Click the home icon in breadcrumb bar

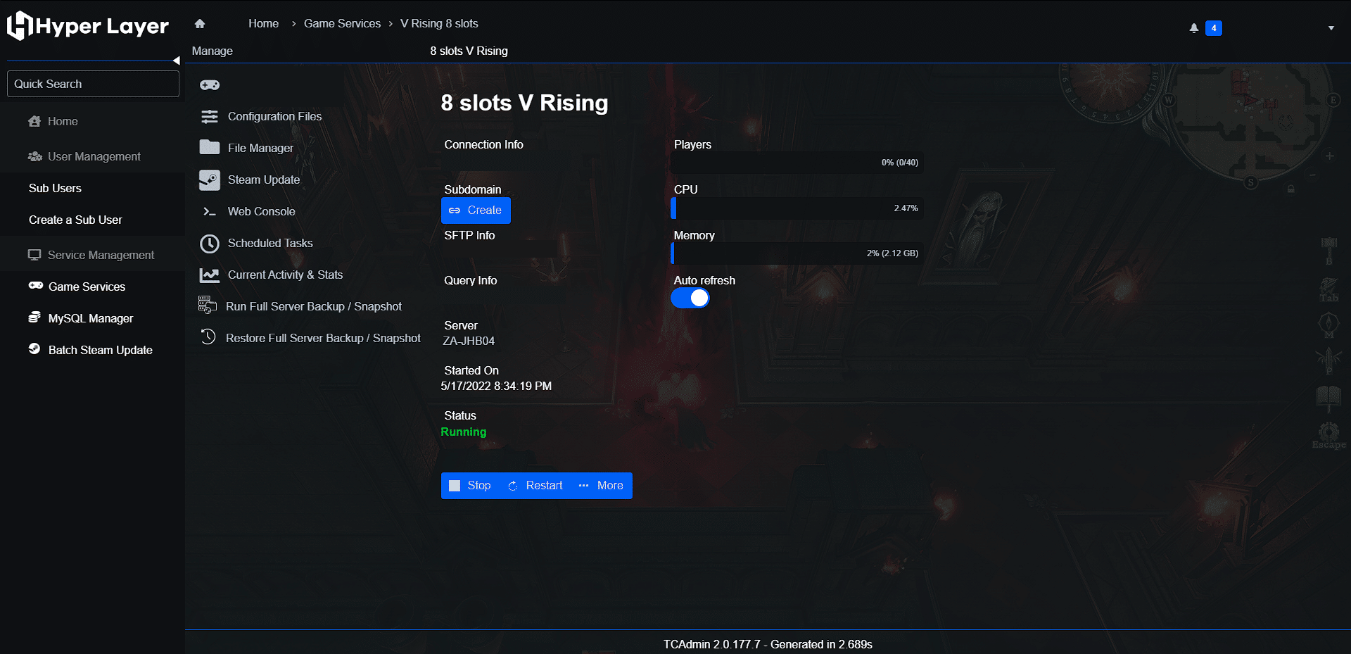coord(200,23)
